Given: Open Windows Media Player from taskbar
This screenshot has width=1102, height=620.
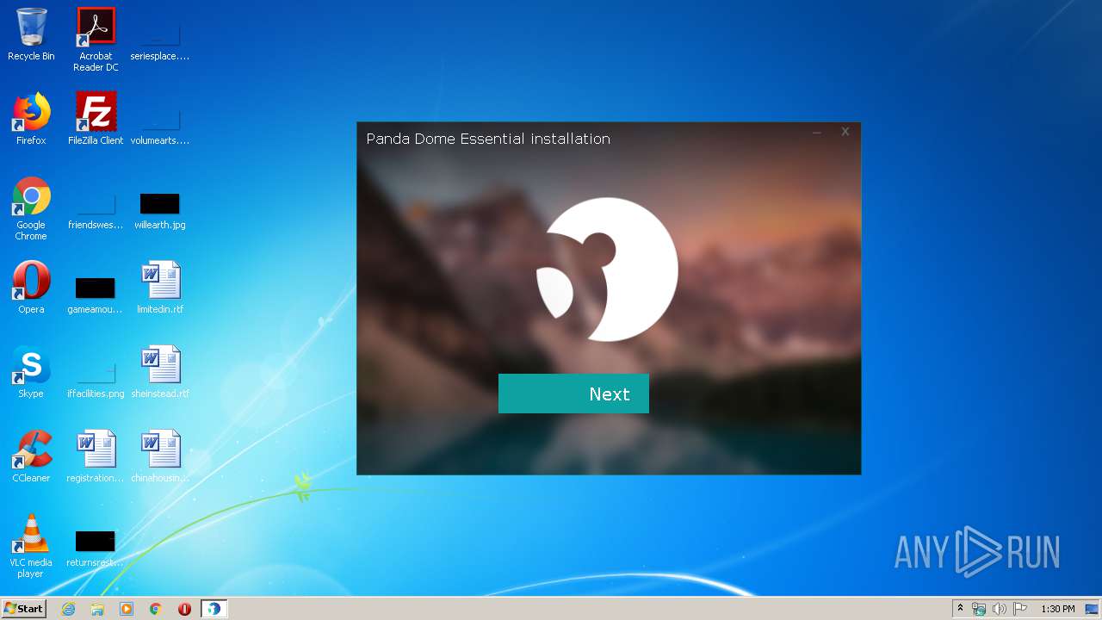Looking at the screenshot, I should (127, 609).
